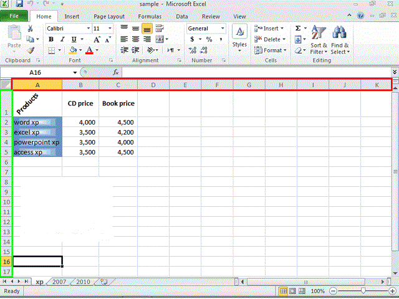399x299 pixels.
Task: Click the AutoSum sigma icon
Action: pyautogui.click(x=298, y=28)
